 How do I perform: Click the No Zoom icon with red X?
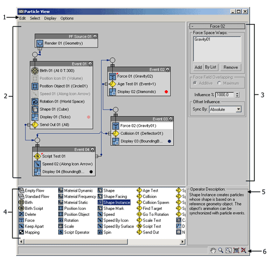point(244,250)
